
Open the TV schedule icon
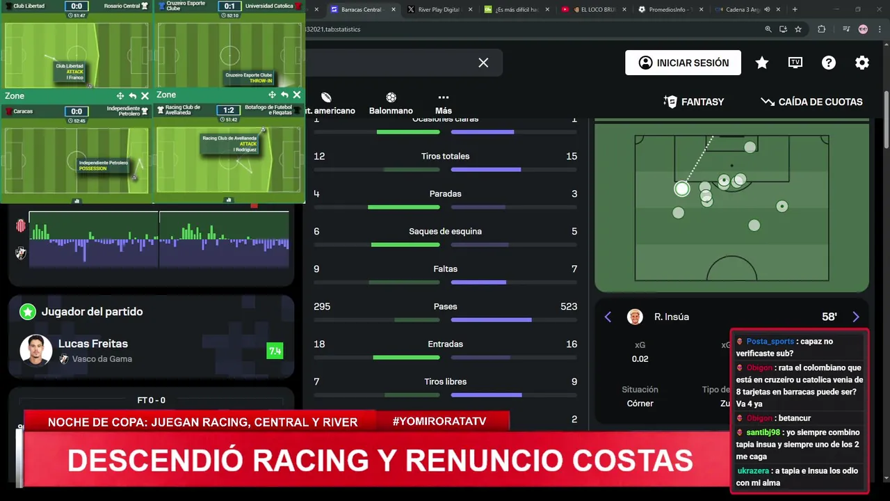point(795,63)
